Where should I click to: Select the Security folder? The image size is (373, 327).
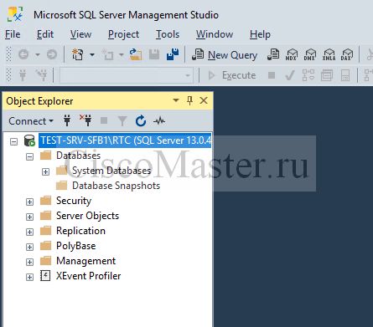[74, 201]
